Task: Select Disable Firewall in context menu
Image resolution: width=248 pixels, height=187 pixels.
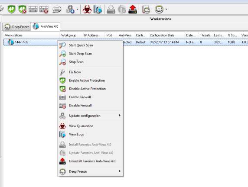Action: point(90,105)
